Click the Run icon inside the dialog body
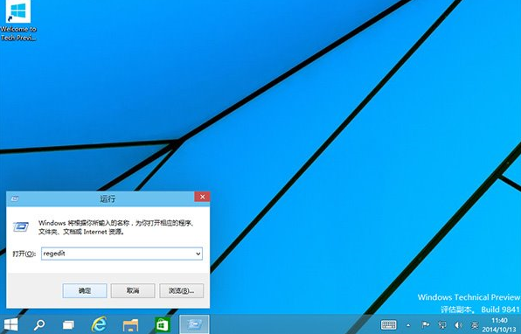Viewport: 521px width, 334px height. point(21,227)
